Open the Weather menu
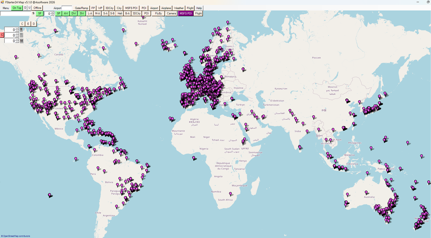The image size is (431, 238). (x=179, y=8)
